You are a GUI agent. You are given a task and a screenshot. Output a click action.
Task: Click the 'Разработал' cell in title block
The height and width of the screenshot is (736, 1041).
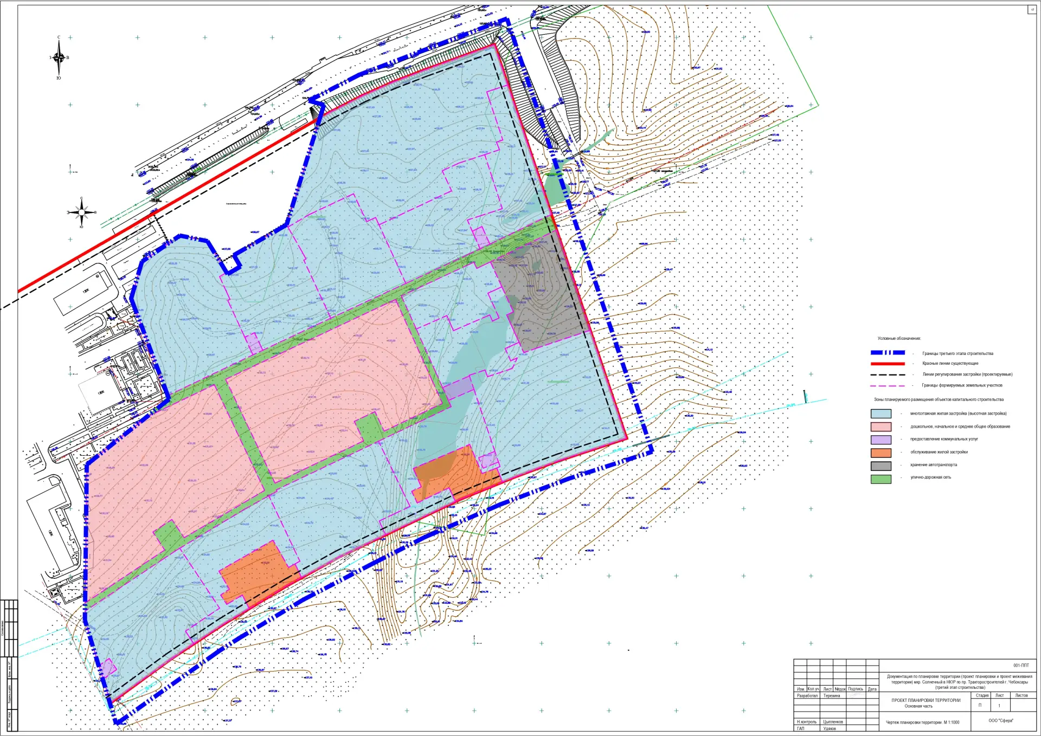(807, 695)
